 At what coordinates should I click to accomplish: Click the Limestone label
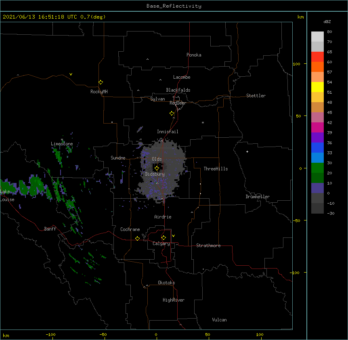coord(62,144)
